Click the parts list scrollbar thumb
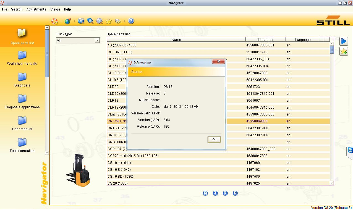 tap(332, 50)
